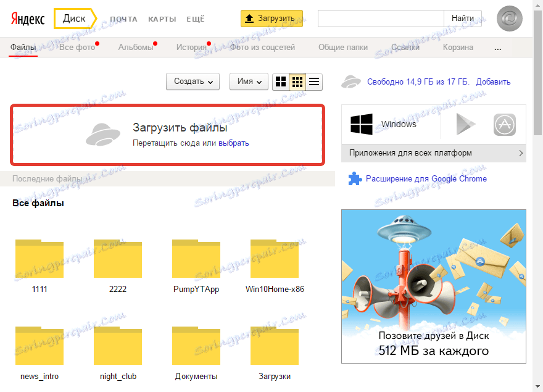Click the yellow Загрузить button
This screenshot has height=392, width=543.
[270, 19]
